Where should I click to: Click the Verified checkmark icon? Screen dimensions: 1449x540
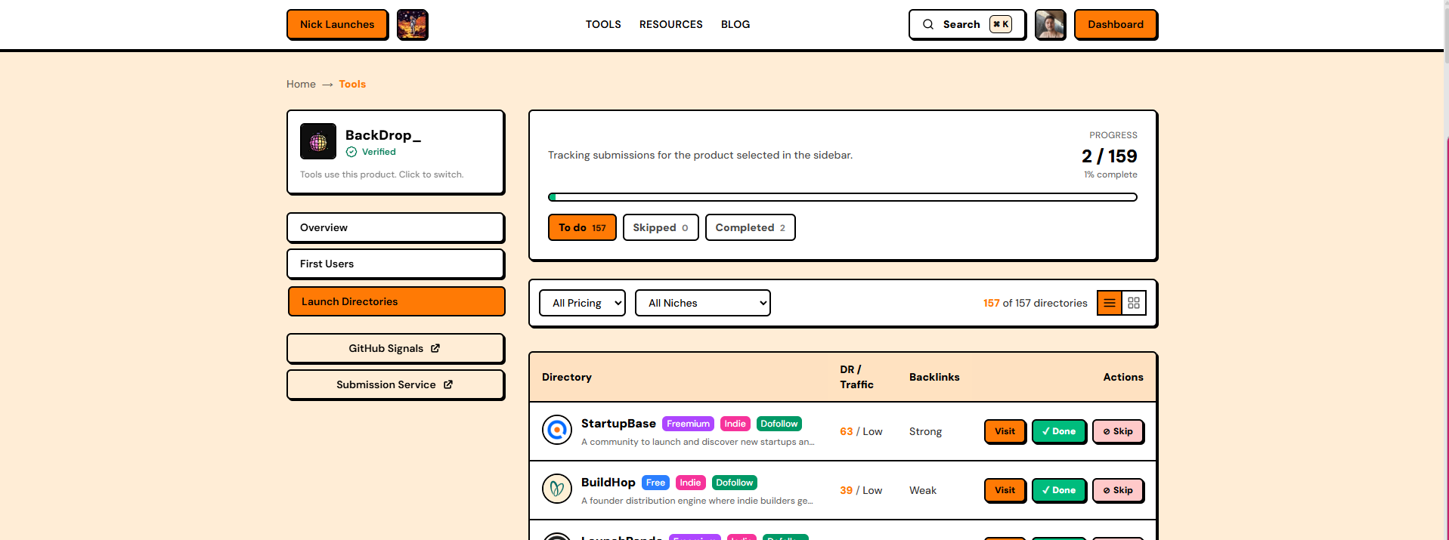click(351, 152)
